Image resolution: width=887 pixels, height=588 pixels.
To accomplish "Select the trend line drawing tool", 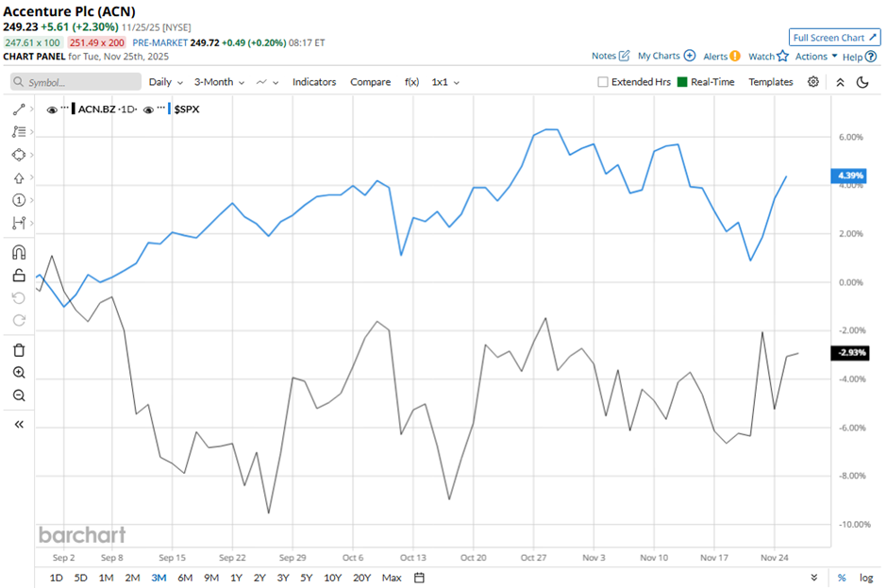I will pos(18,109).
